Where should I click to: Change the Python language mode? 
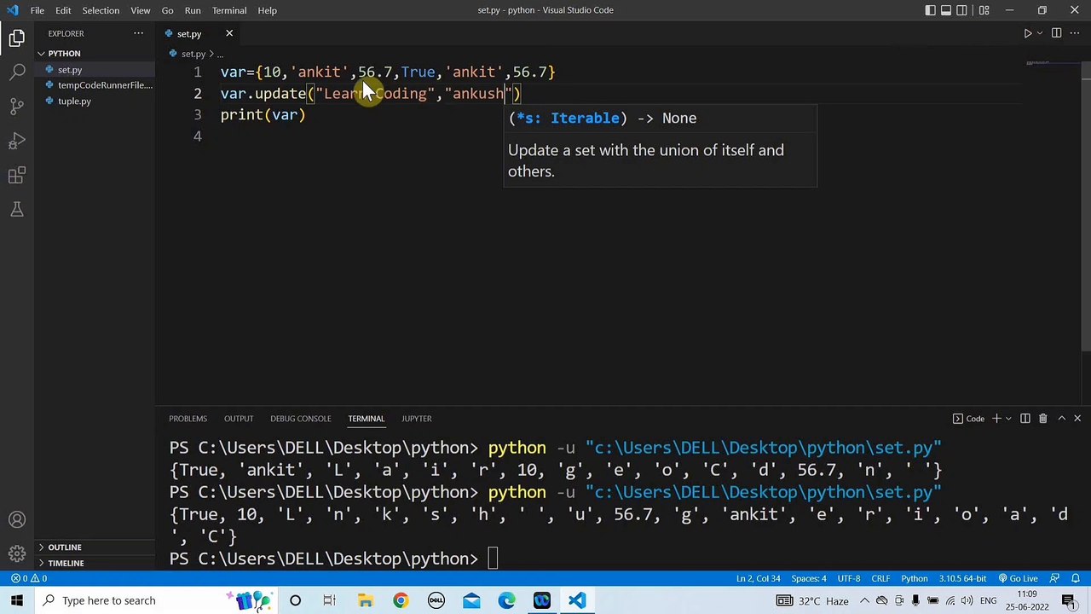[x=915, y=578]
